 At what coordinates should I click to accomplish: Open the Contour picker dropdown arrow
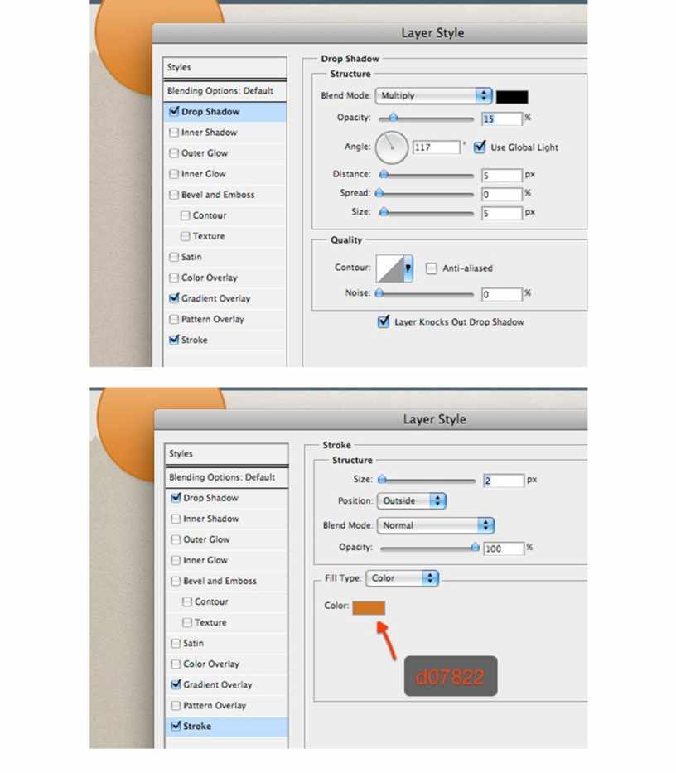click(408, 268)
